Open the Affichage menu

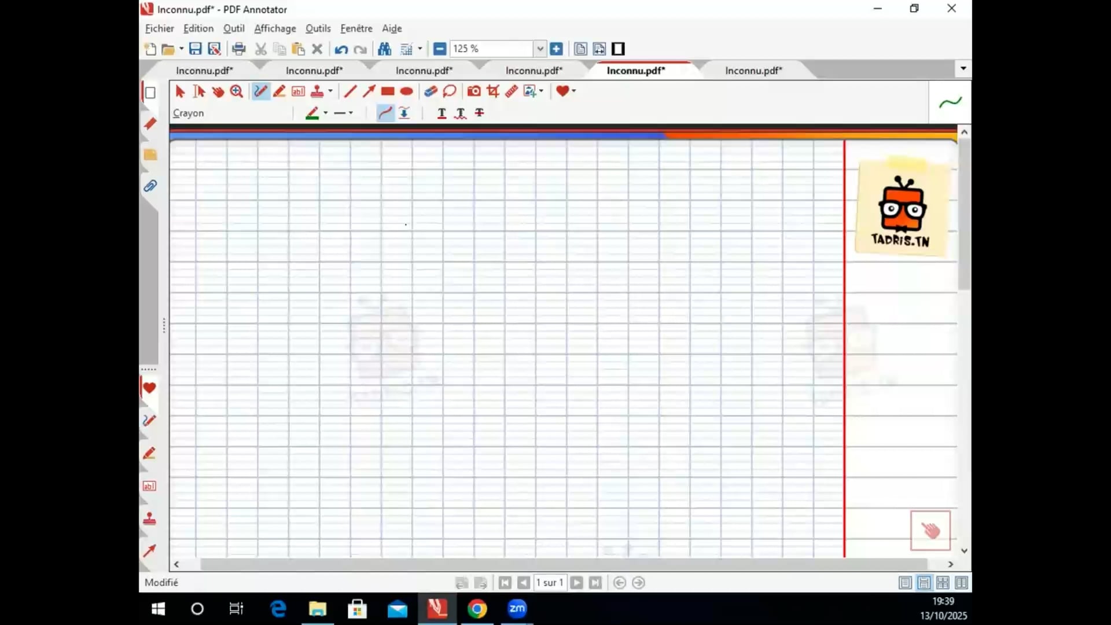pyautogui.click(x=275, y=28)
